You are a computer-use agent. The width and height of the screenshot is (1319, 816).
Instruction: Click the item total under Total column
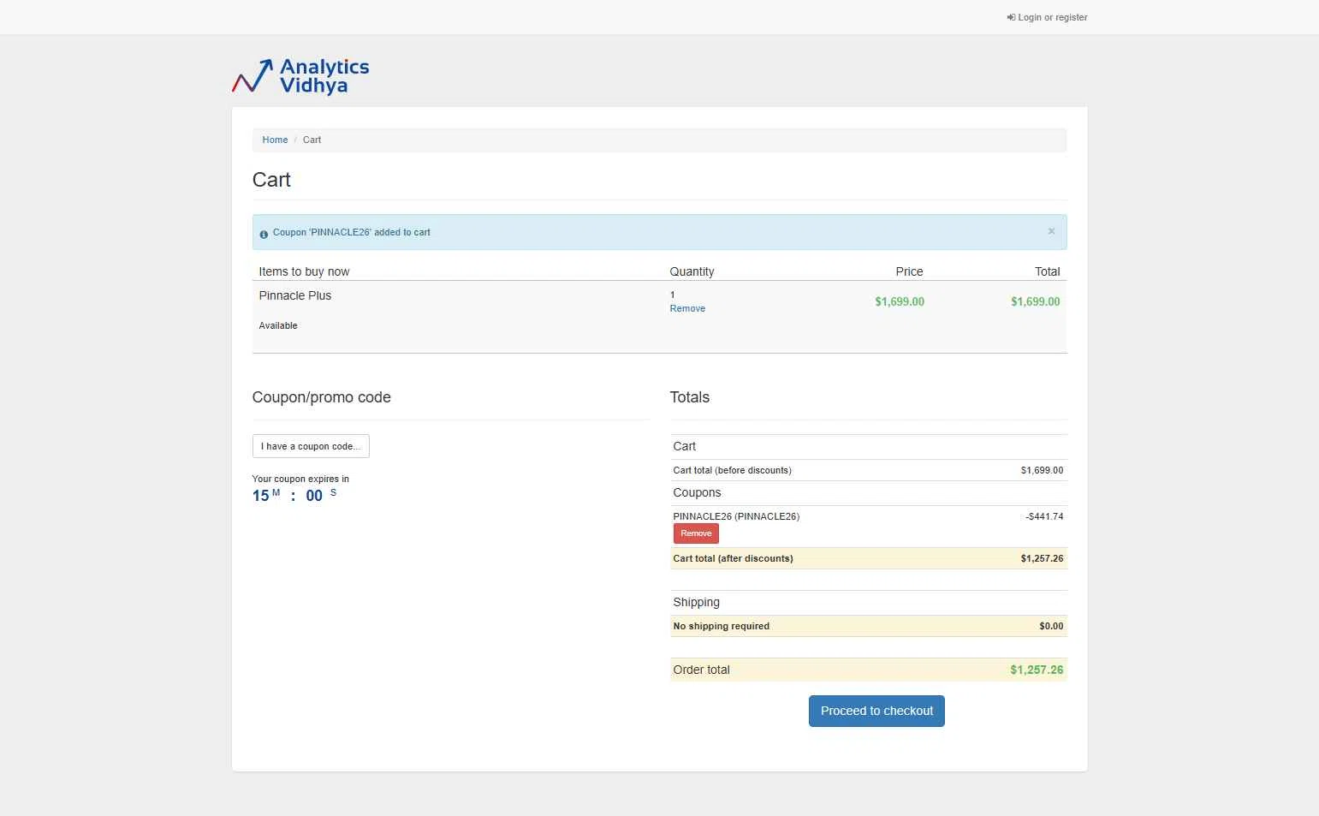click(x=1035, y=301)
